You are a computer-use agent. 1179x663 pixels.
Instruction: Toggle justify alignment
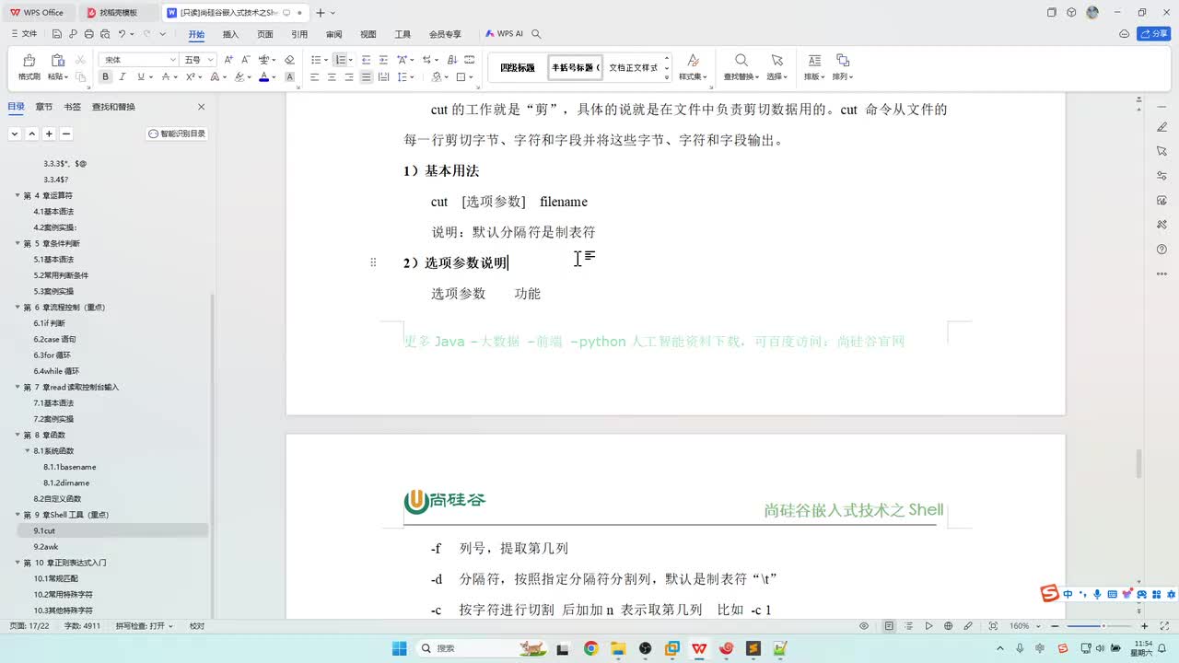[x=366, y=77]
